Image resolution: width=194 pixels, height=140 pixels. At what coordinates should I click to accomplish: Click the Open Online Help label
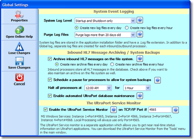pos(19,37)
